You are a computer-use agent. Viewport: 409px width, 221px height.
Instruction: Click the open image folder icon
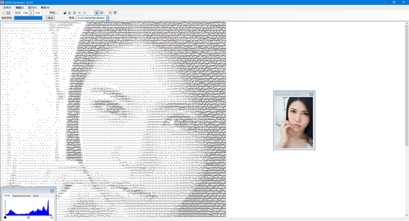[x=3, y=13]
